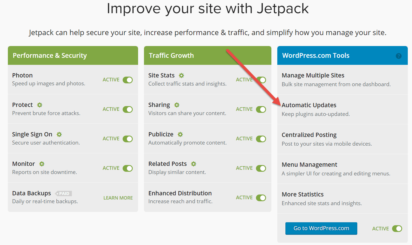Click Learn More for Data Backups
This screenshot has height=245, width=412.
tap(118, 198)
